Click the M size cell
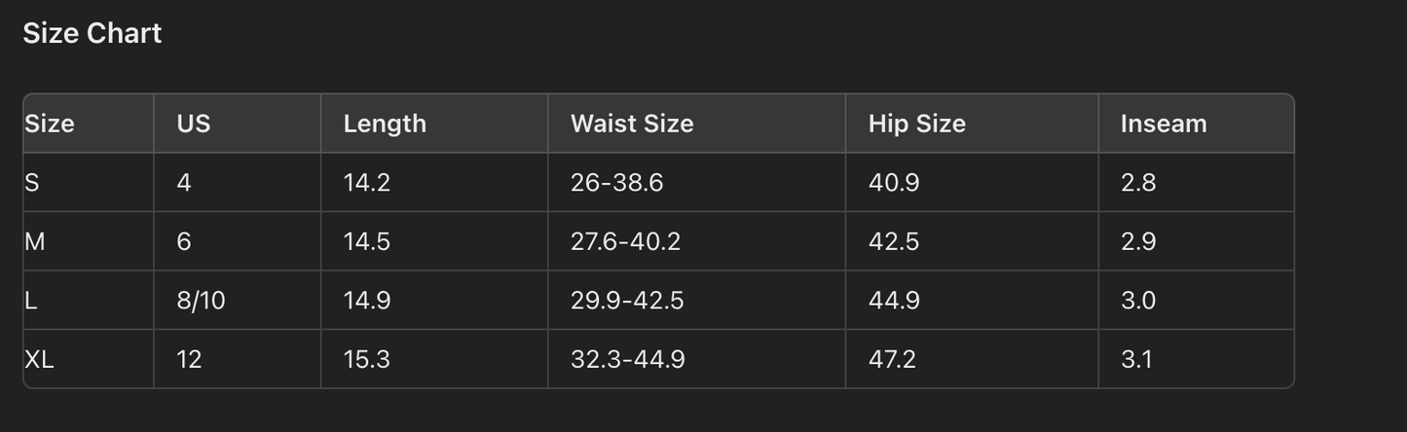 coord(35,241)
